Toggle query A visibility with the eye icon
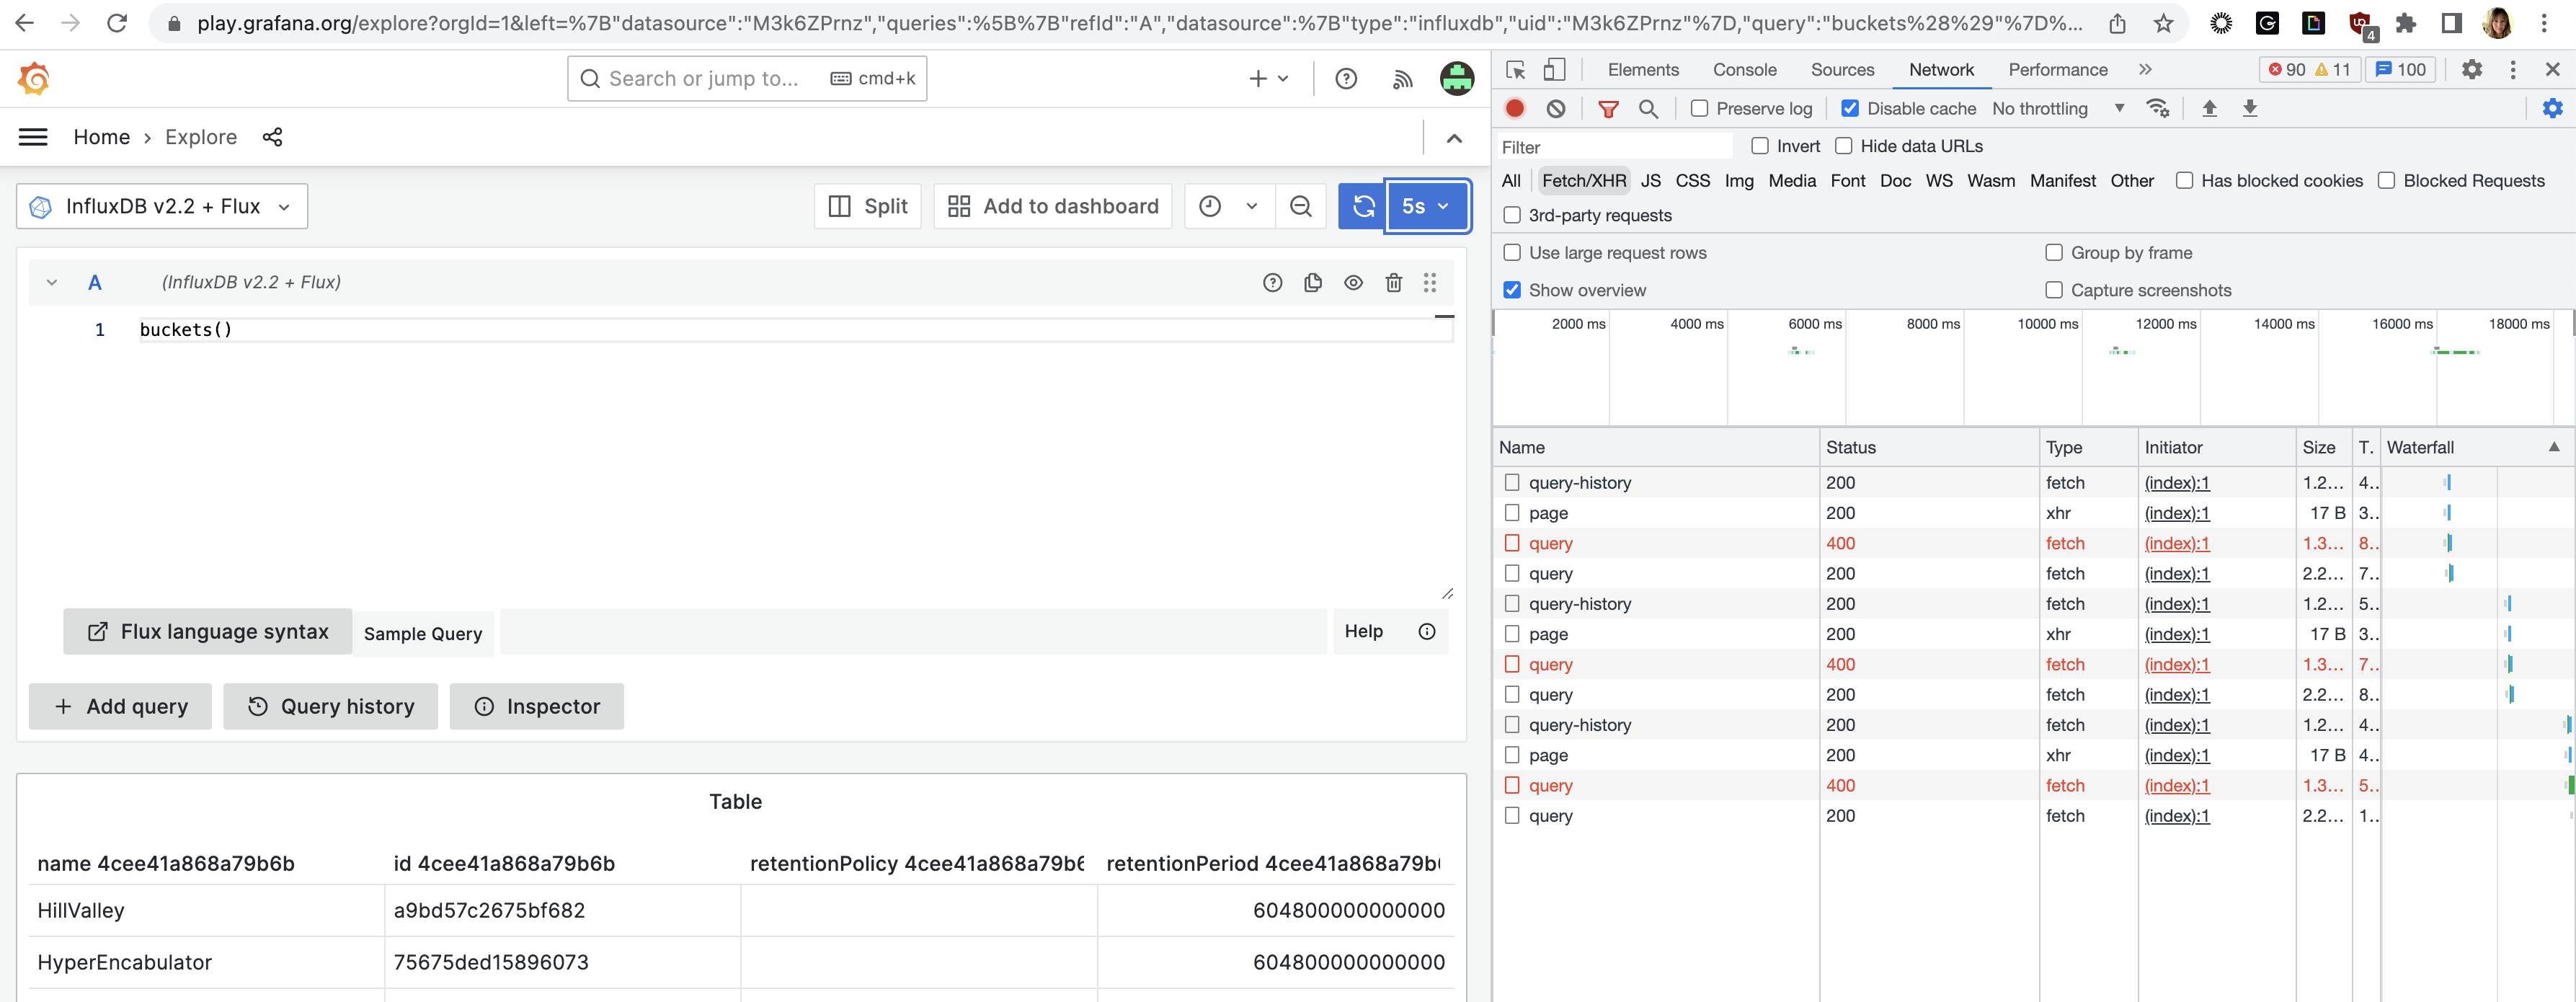 (x=1354, y=283)
